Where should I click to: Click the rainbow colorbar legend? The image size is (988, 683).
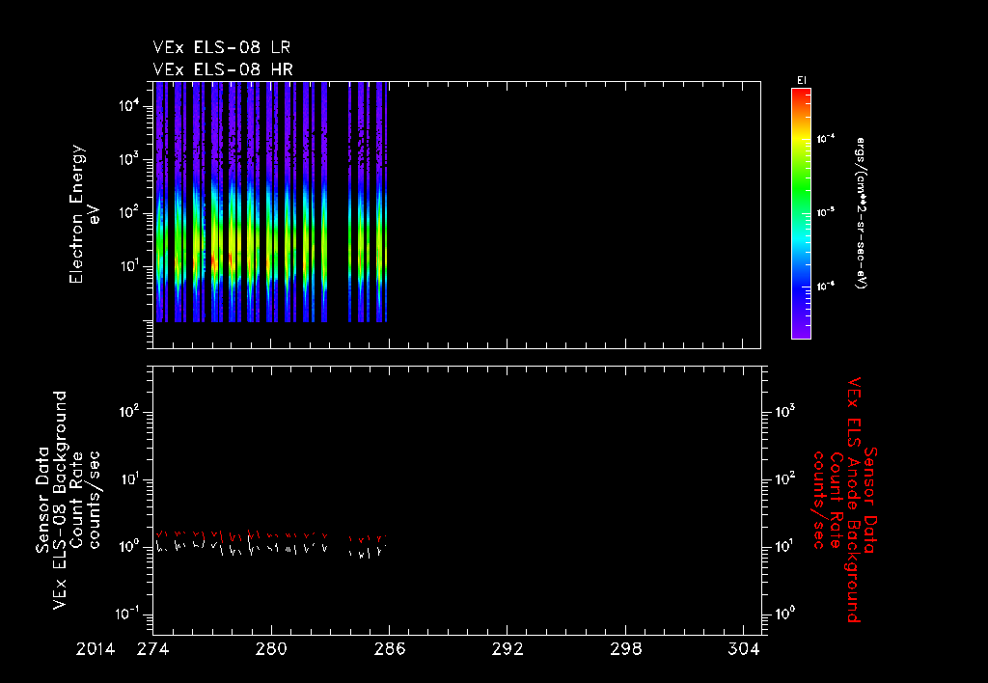(800, 212)
